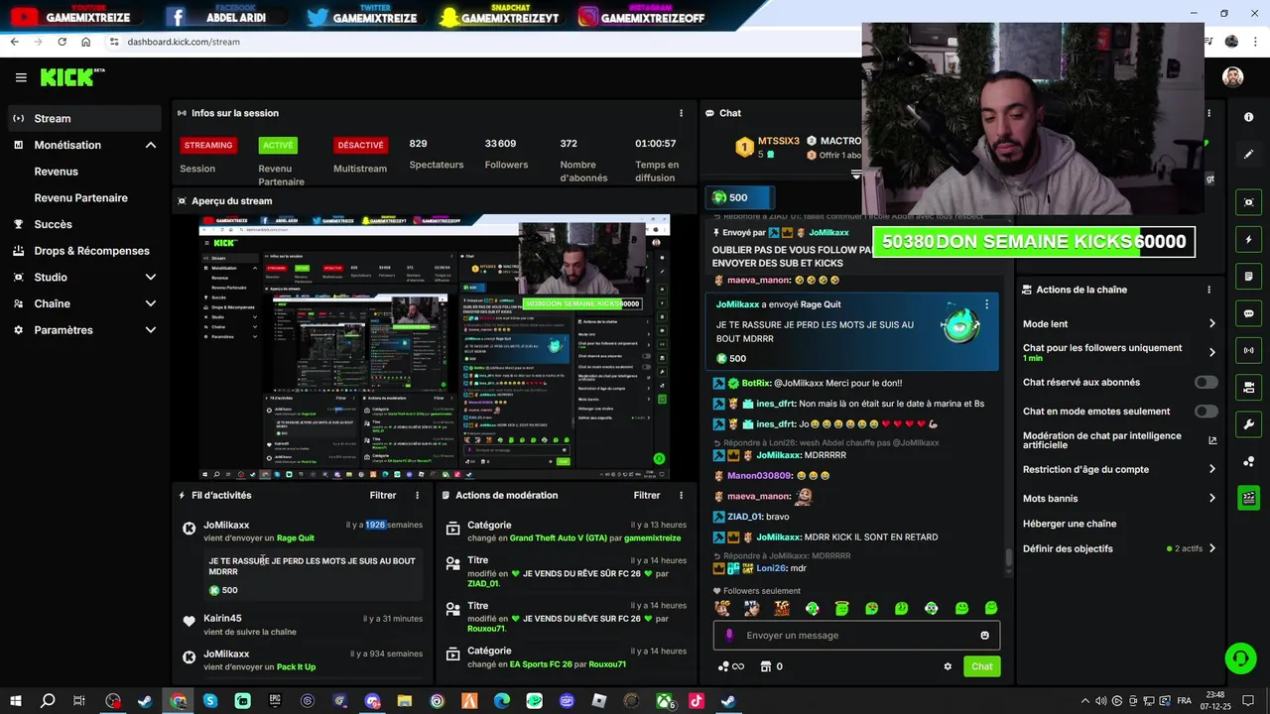The image size is (1270, 714).
Task: Click the shop icon showing 0
Action: pyautogui.click(x=771, y=666)
